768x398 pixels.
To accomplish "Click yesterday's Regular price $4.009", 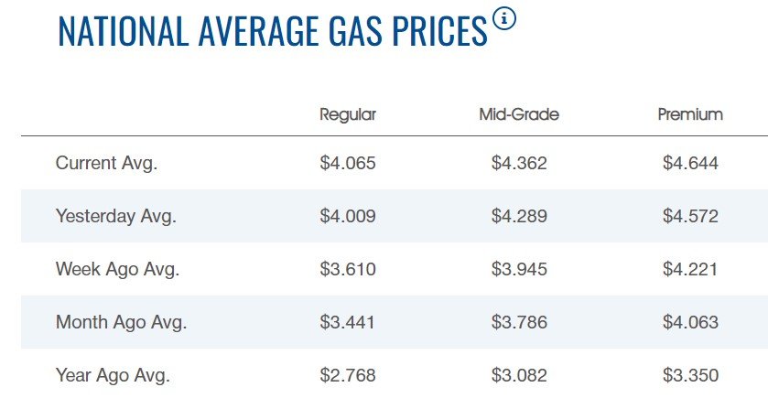I will click(348, 217).
